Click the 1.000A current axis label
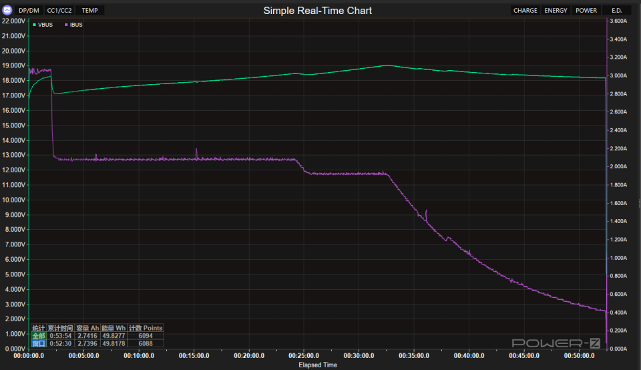The width and height of the screenshot is (641, 370). (618, 258)
